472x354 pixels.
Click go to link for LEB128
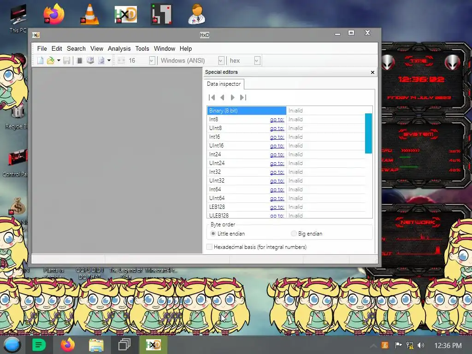[277, 207]
